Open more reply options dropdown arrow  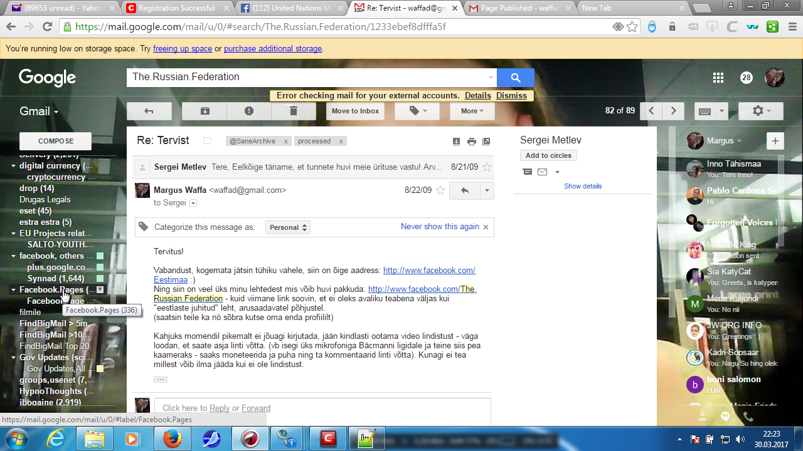(x=487, y=190)
